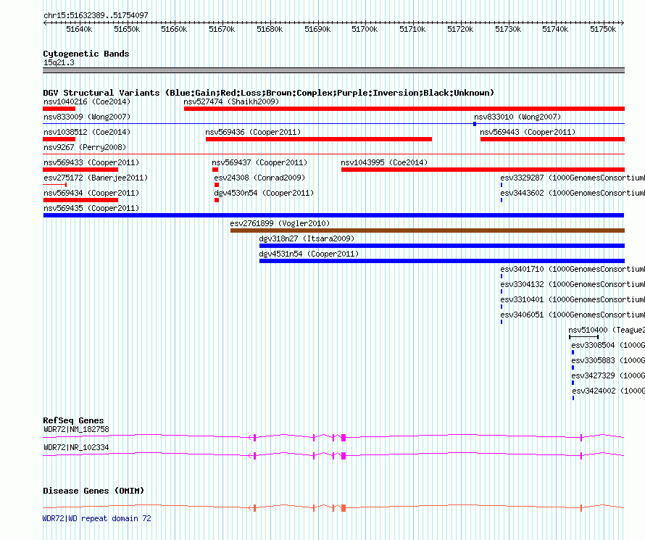Click the brown esv2761899 (Vogler2010) complex bar
This screenshot has width=645, height=540.
pos(428,230)
